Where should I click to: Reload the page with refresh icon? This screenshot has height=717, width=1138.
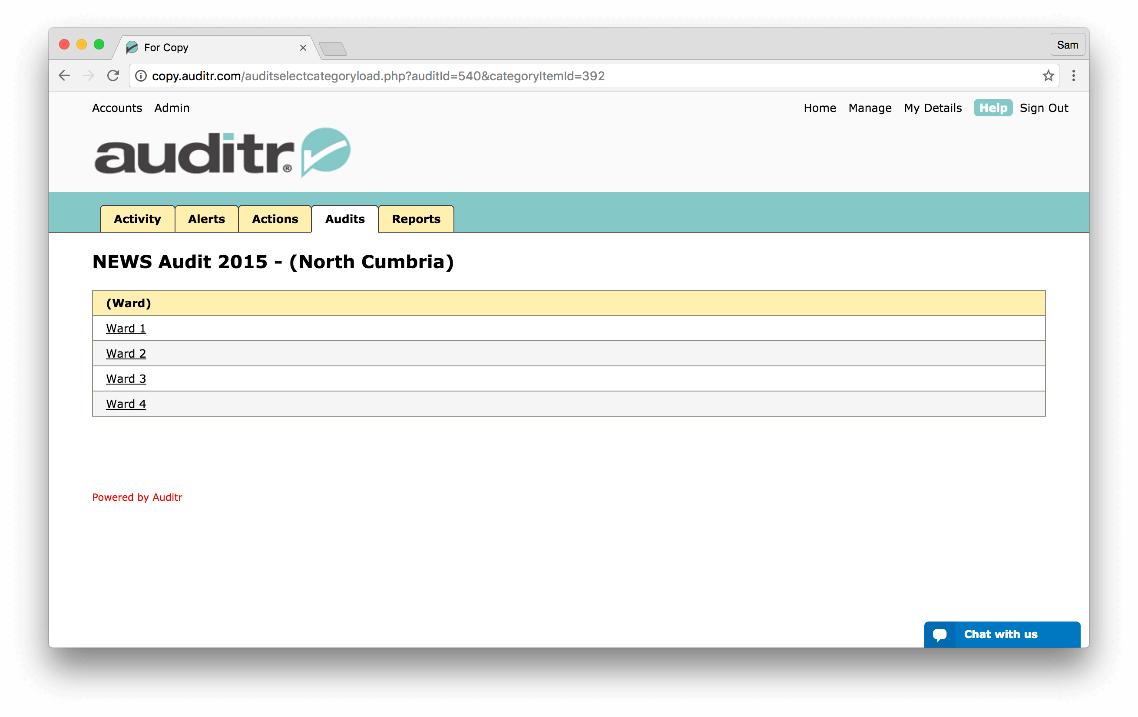coord(113,76)
